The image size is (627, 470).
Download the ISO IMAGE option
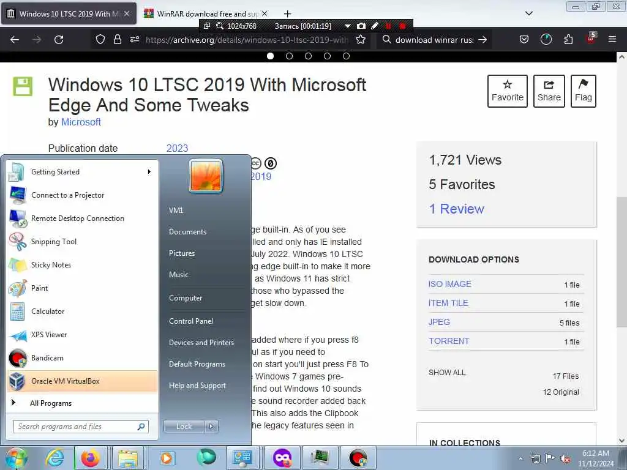click(450, 284)
